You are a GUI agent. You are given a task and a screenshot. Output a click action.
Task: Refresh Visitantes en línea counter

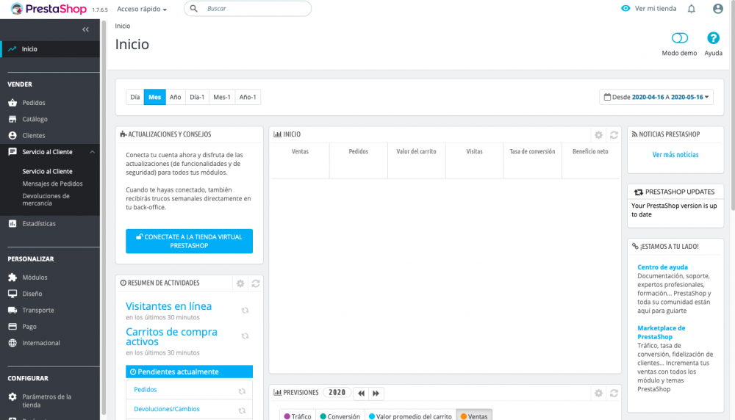click(x=245, y=311)
